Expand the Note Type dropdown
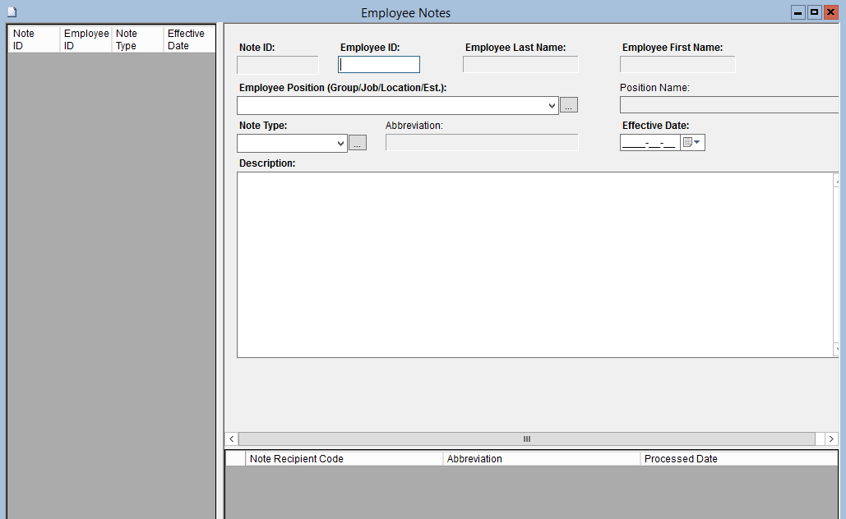Screen dimensions: 846x519 point(341,144)
